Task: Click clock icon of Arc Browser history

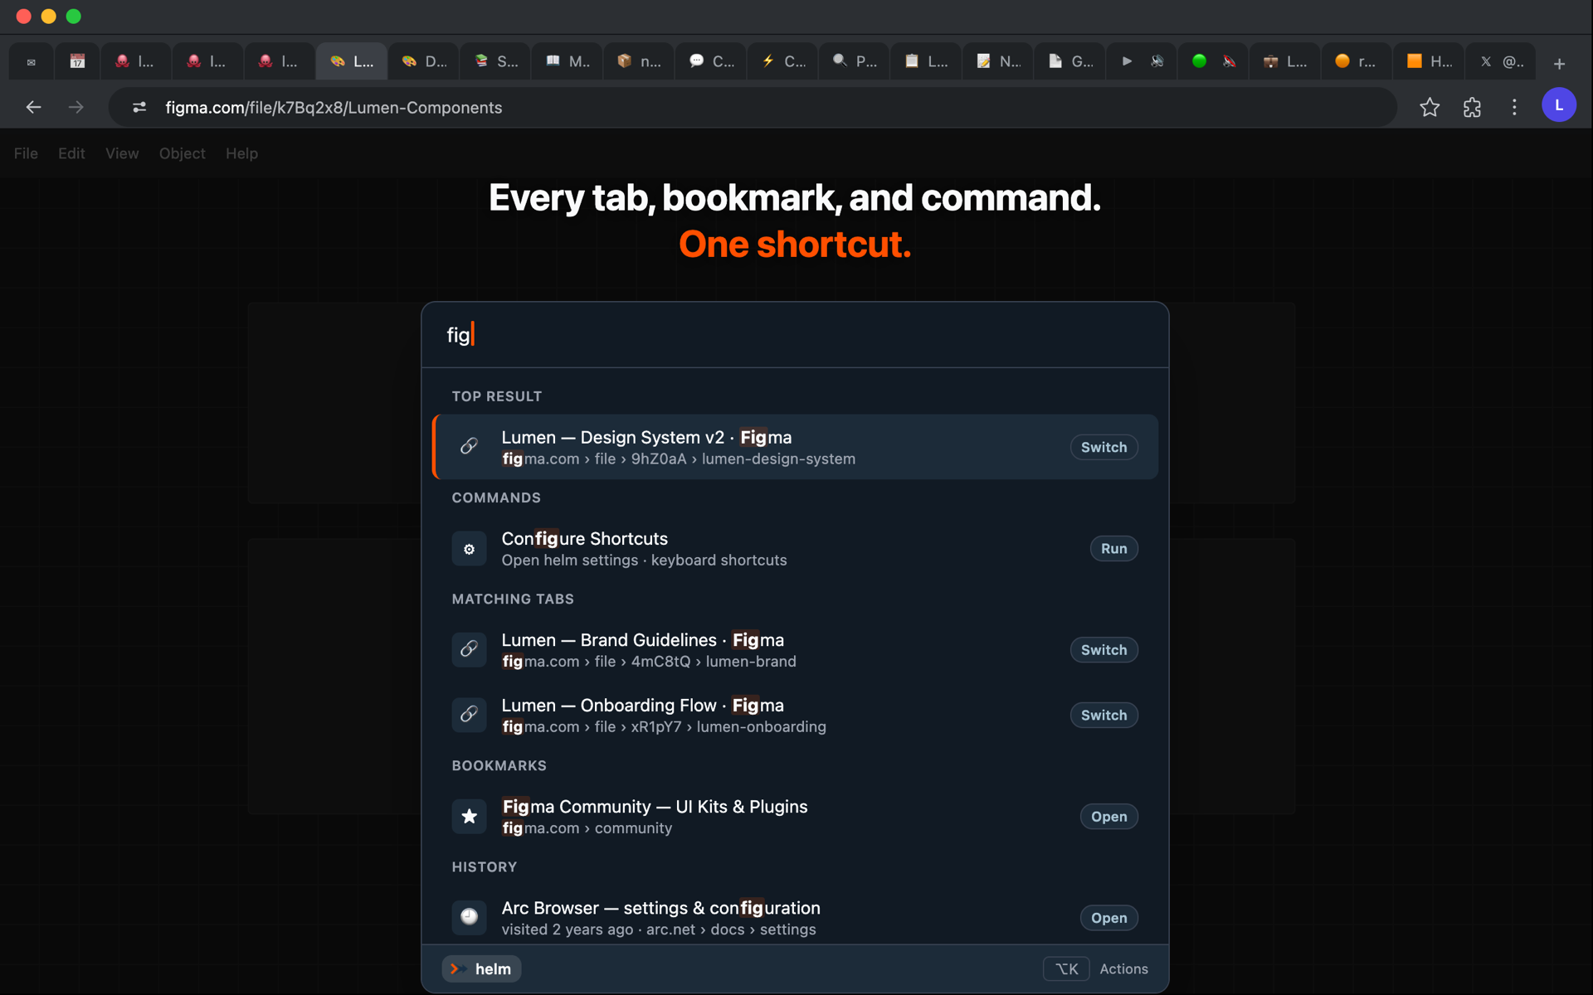Action: 469,918
